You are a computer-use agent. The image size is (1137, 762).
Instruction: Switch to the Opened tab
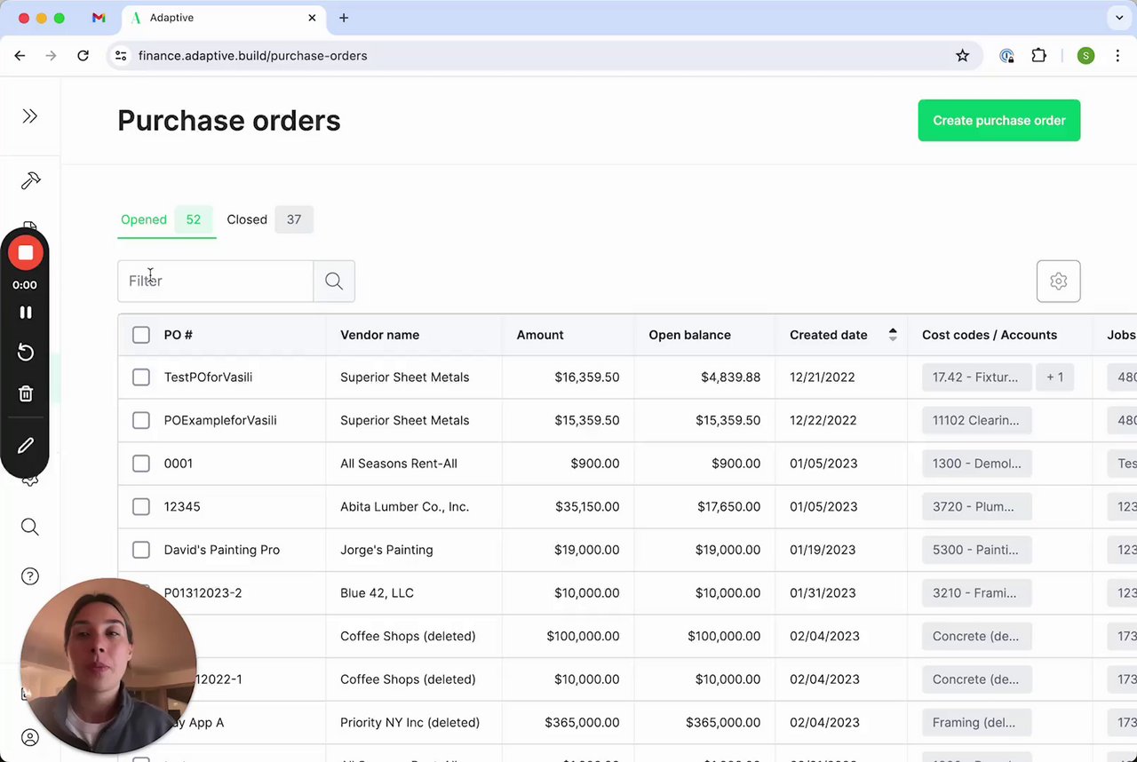coord(166,219)
